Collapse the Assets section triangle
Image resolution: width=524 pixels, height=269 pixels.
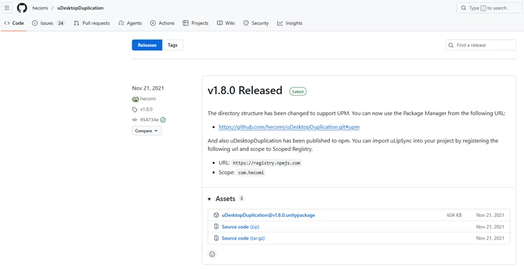(x=209, y=199)
